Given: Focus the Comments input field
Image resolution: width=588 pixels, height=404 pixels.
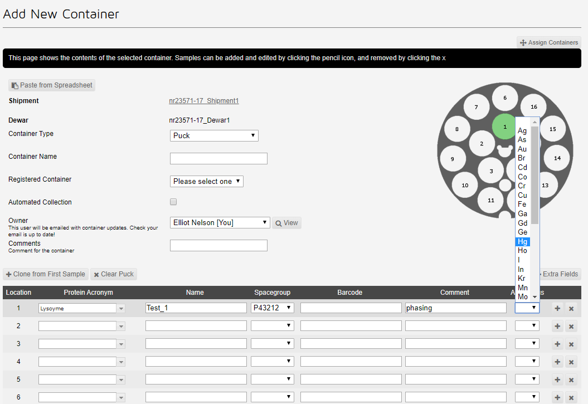Looking at the screenshot, I should click(218, 246).
